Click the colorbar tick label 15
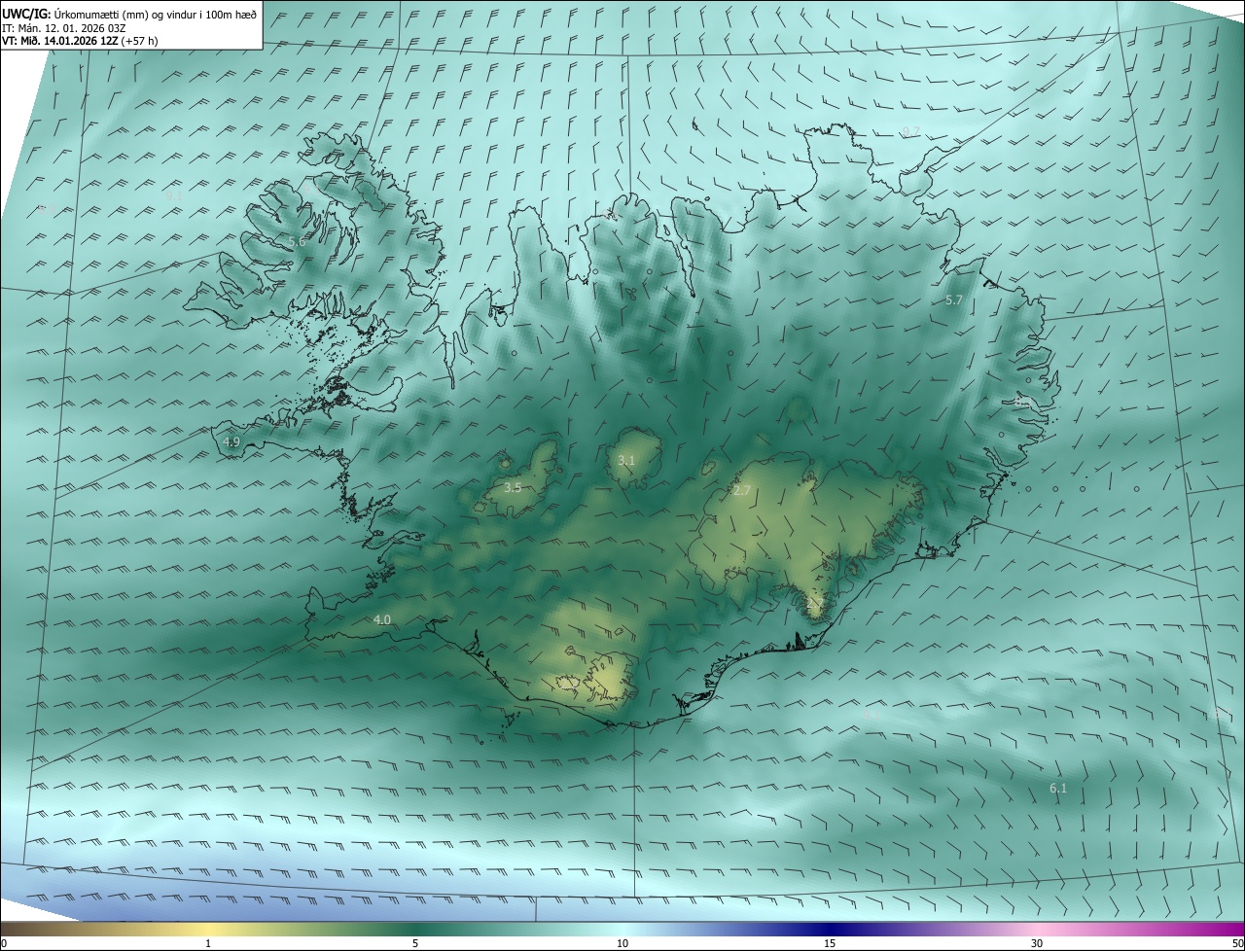 point(830,943)
